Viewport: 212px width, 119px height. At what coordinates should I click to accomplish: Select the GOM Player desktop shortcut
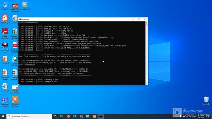tap(5, 19)
